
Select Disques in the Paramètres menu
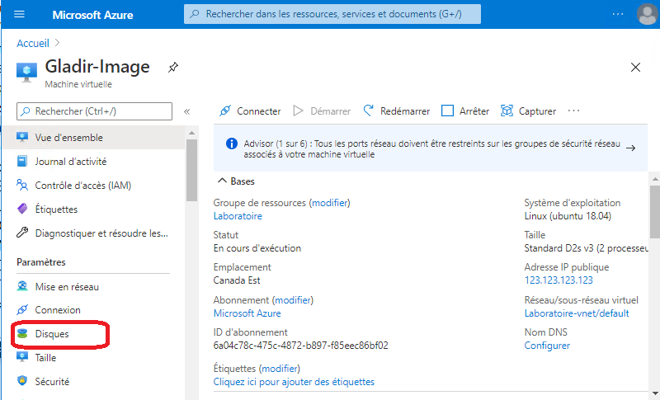point(52,334)
